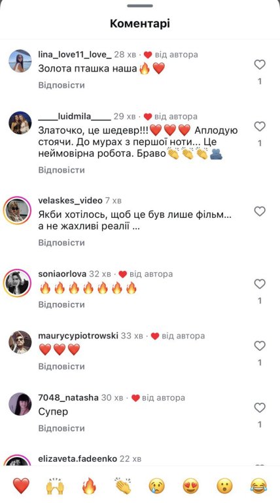Open the maurycypiotrowski username link
The image size is (280, 503).
78,336
